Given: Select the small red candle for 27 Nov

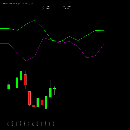Looking at the screenshot, I should coord(34,106).
